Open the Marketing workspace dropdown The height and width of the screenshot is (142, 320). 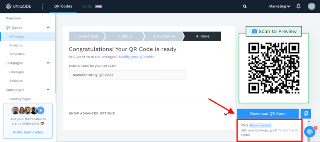[x=279, y=7]
